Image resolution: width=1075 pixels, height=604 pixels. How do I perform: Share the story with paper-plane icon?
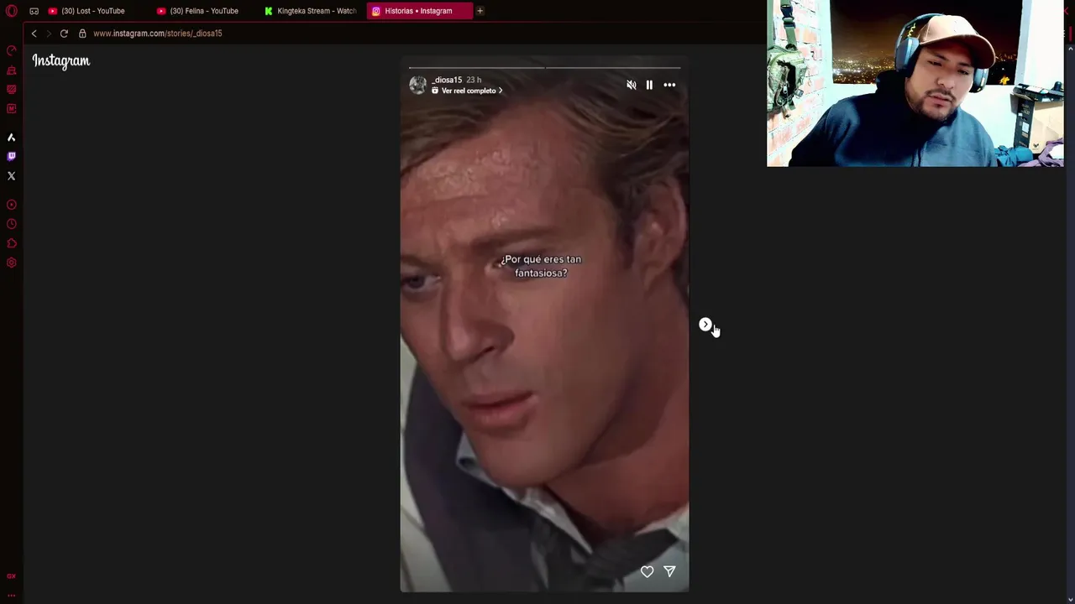669,571
